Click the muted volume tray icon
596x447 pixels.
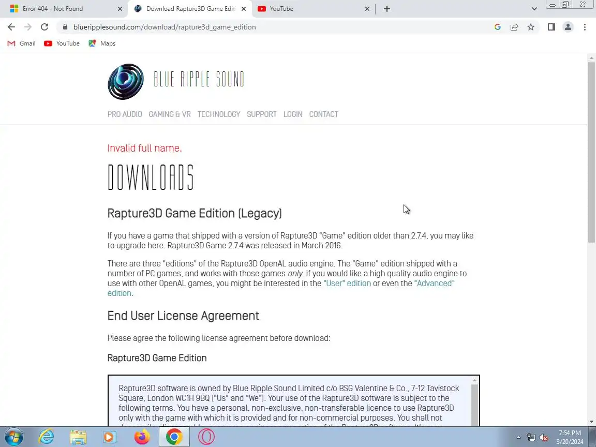click(x=544, y=438)
